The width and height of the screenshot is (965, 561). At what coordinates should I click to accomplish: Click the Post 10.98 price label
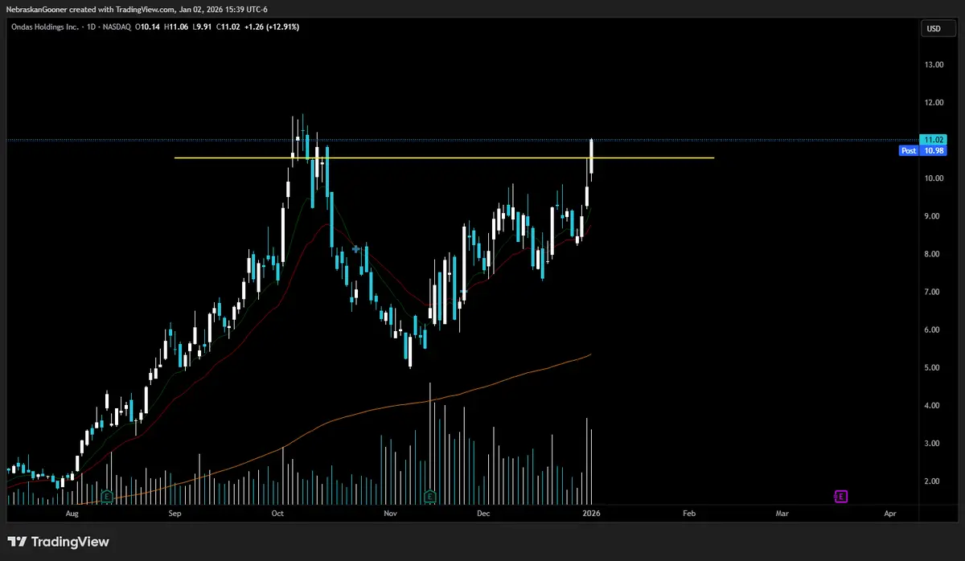click(x=923, y=150)
